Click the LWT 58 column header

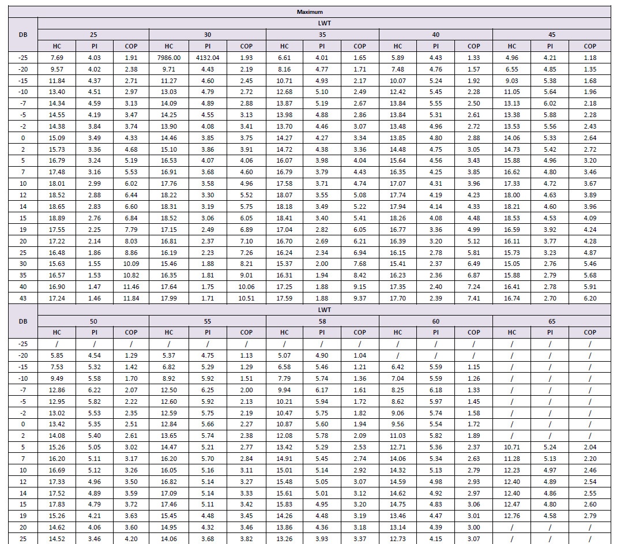click(x=322, y=321)
